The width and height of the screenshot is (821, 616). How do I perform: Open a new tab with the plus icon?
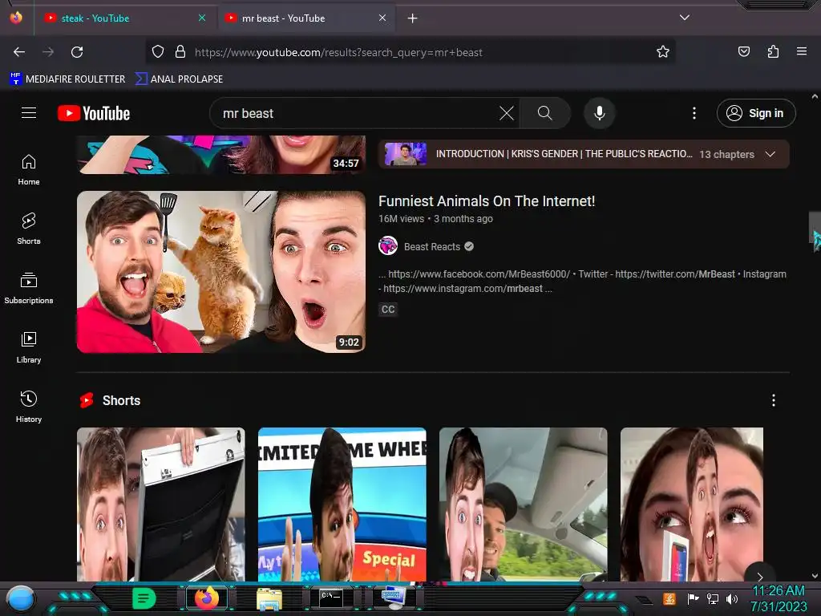pos(413,18)
